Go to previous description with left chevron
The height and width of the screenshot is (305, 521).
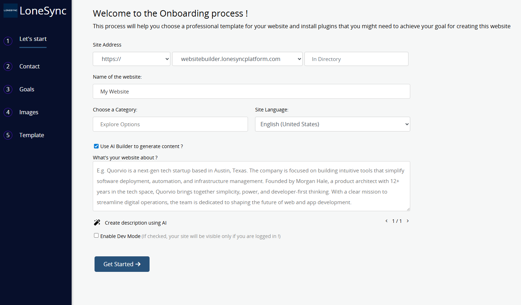pyautogui.click(x=387, y=221)
